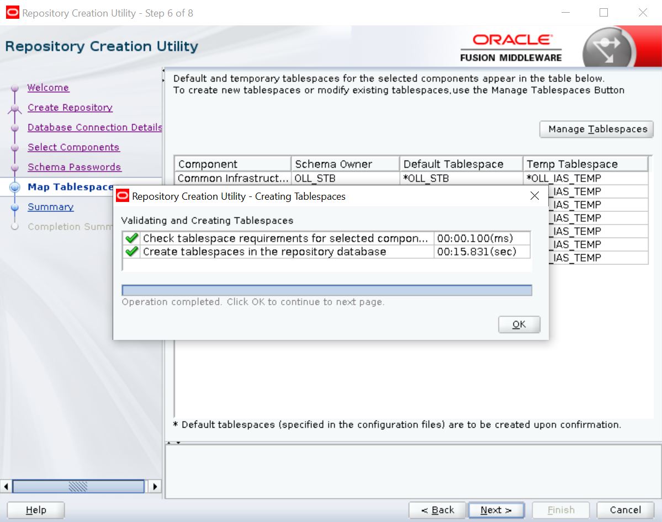662x522 pixels.
Task: Click the Default Tablespace column header
Action: [x=461, y=164]
